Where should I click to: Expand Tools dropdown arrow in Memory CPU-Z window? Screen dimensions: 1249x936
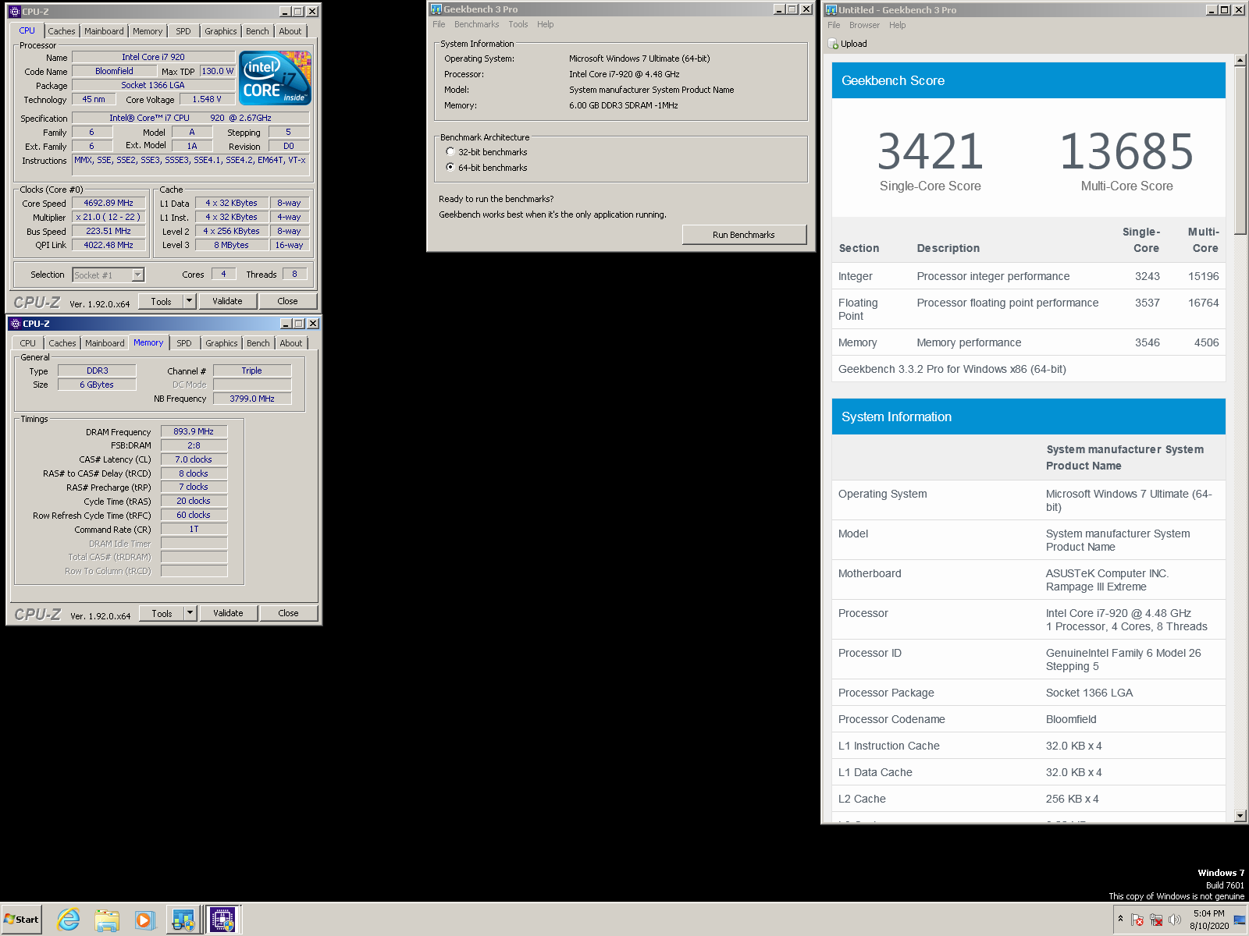[190, 613]
